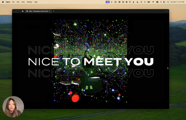Open the File menu
This screenshot has width=186, height=120.
(13, 2)
